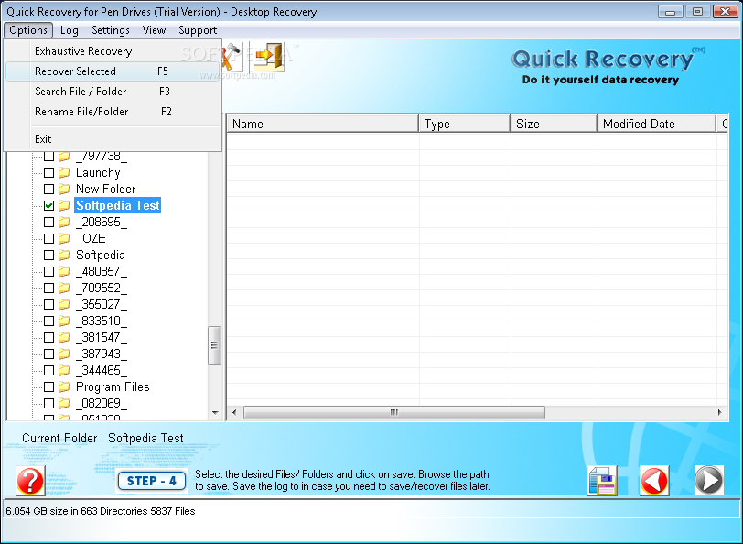Viewport: 743px width, 544px height.
Task: Click the exit door toolbar icon
Action: (x=270, y=57)
